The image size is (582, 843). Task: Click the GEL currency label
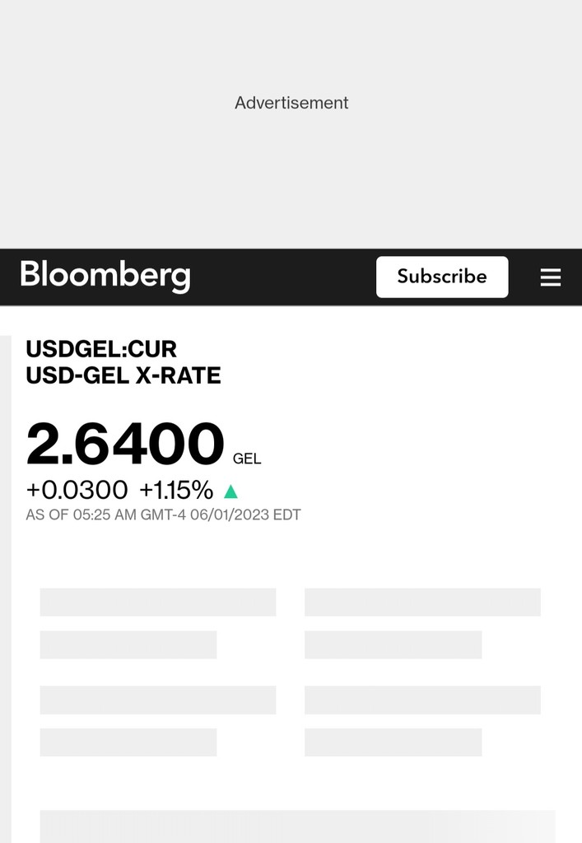[247, 459]
